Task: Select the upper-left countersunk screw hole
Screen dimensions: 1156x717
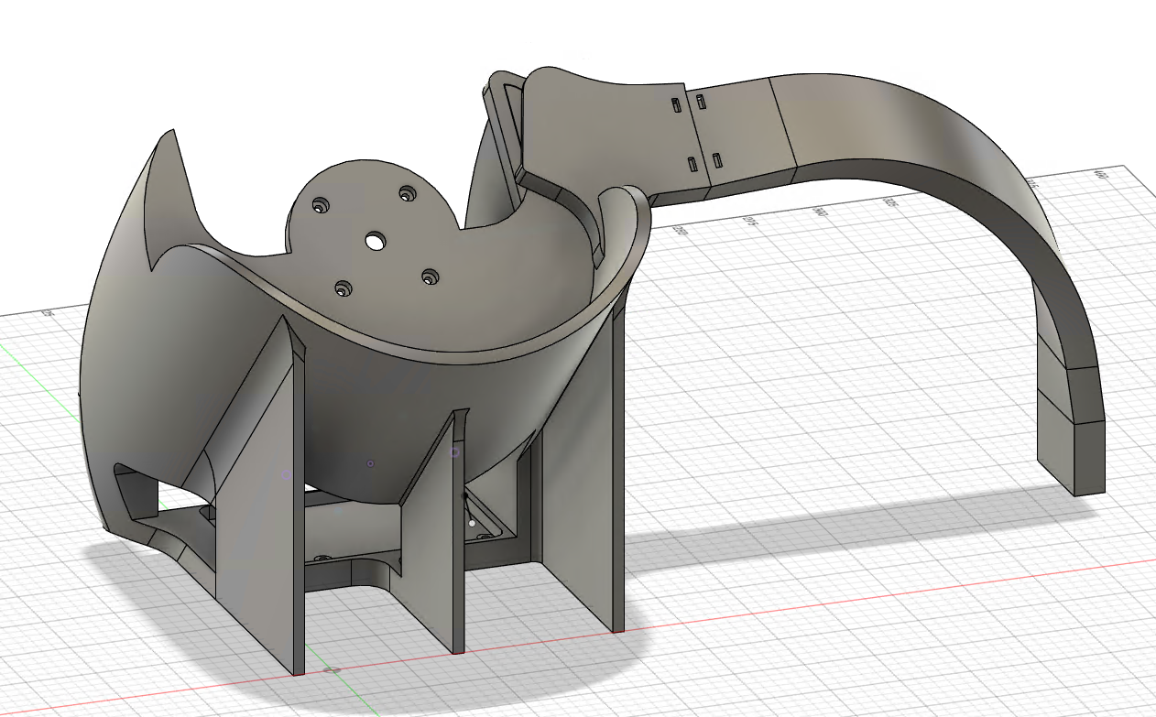Action: coord(319,206)
